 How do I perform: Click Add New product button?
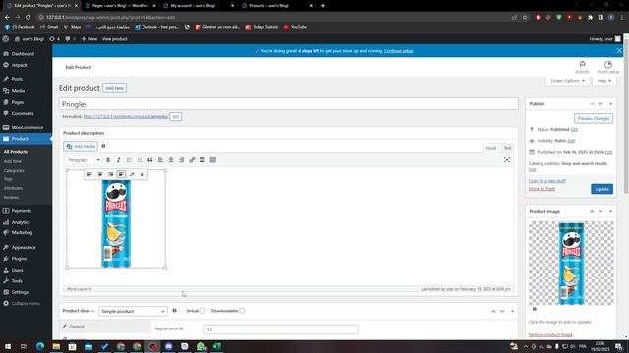tap(114, 88)
